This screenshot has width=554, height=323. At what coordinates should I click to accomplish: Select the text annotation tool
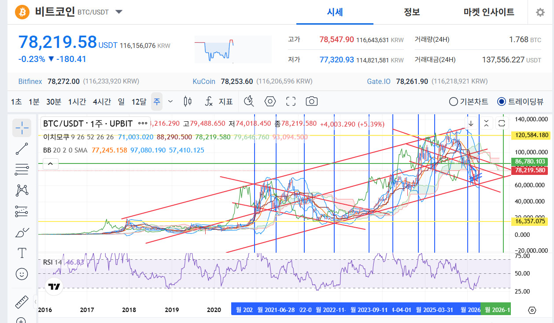(x=22, y=253)
